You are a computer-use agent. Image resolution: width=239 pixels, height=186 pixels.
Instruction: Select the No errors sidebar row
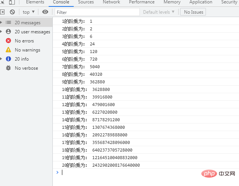[26, 41]
